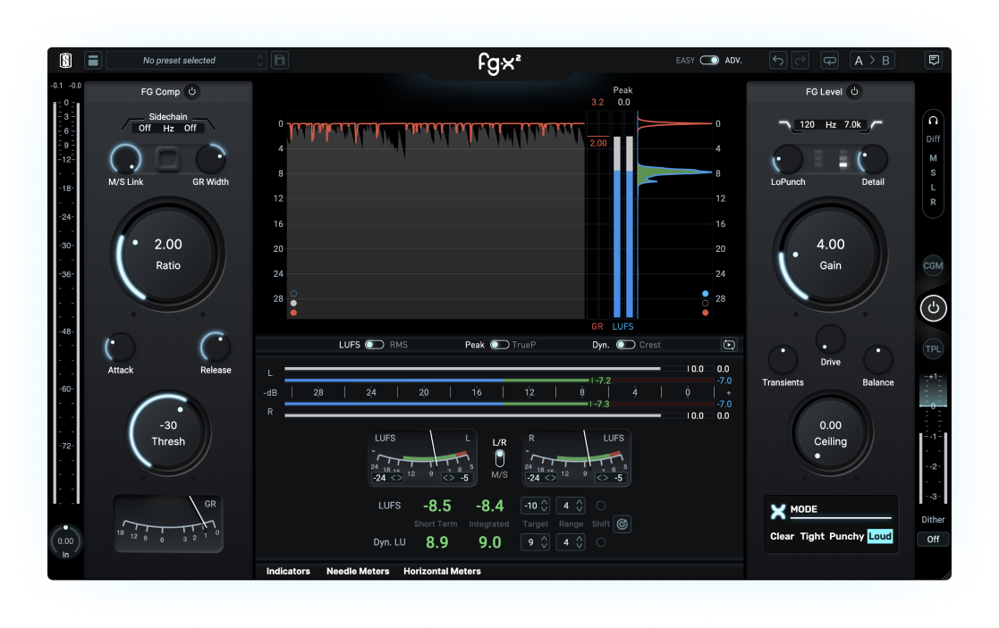Click the Detail knob
999x628 pixels.
tap(872, 159)
